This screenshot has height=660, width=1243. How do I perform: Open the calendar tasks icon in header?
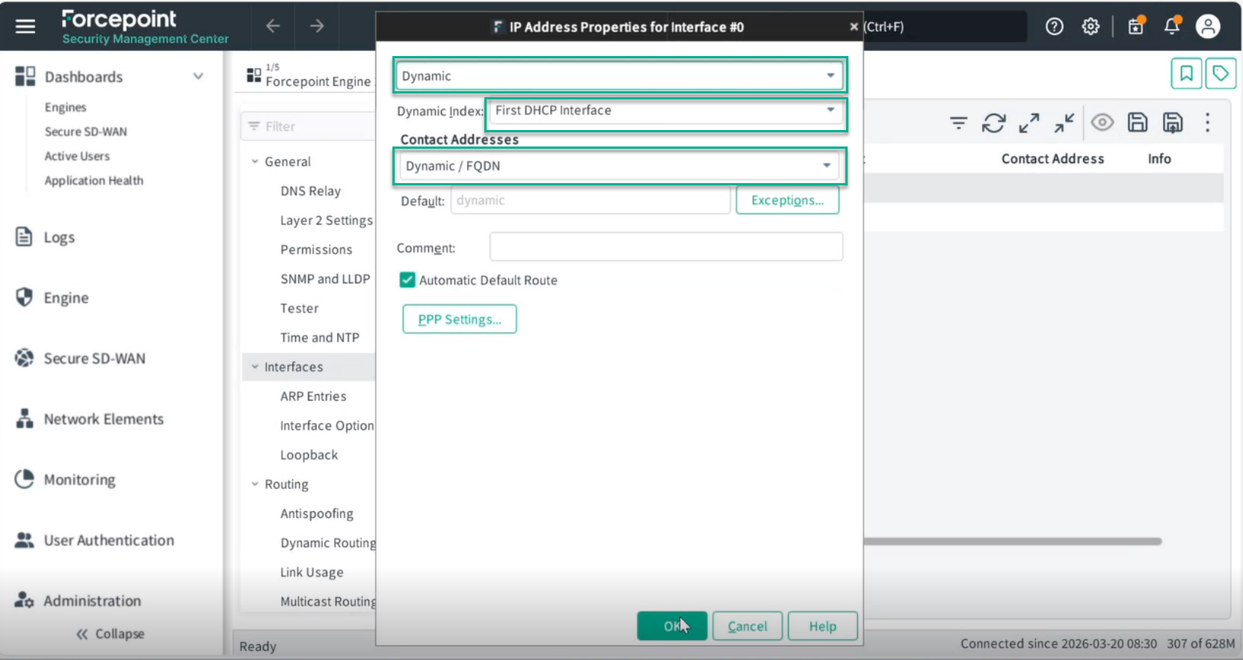coord(1136,26)
